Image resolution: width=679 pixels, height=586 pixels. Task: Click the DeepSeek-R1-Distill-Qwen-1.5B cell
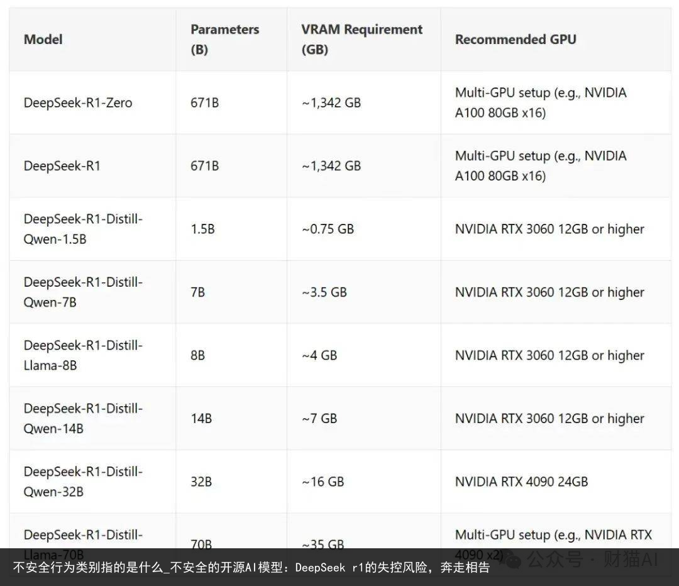(x=83, y=229)
